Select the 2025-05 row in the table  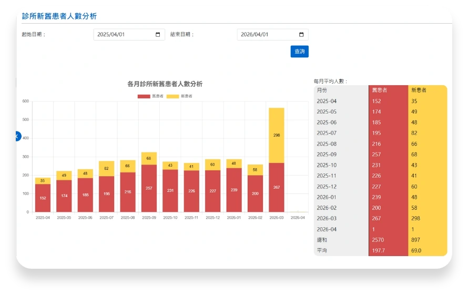[381, 111]
